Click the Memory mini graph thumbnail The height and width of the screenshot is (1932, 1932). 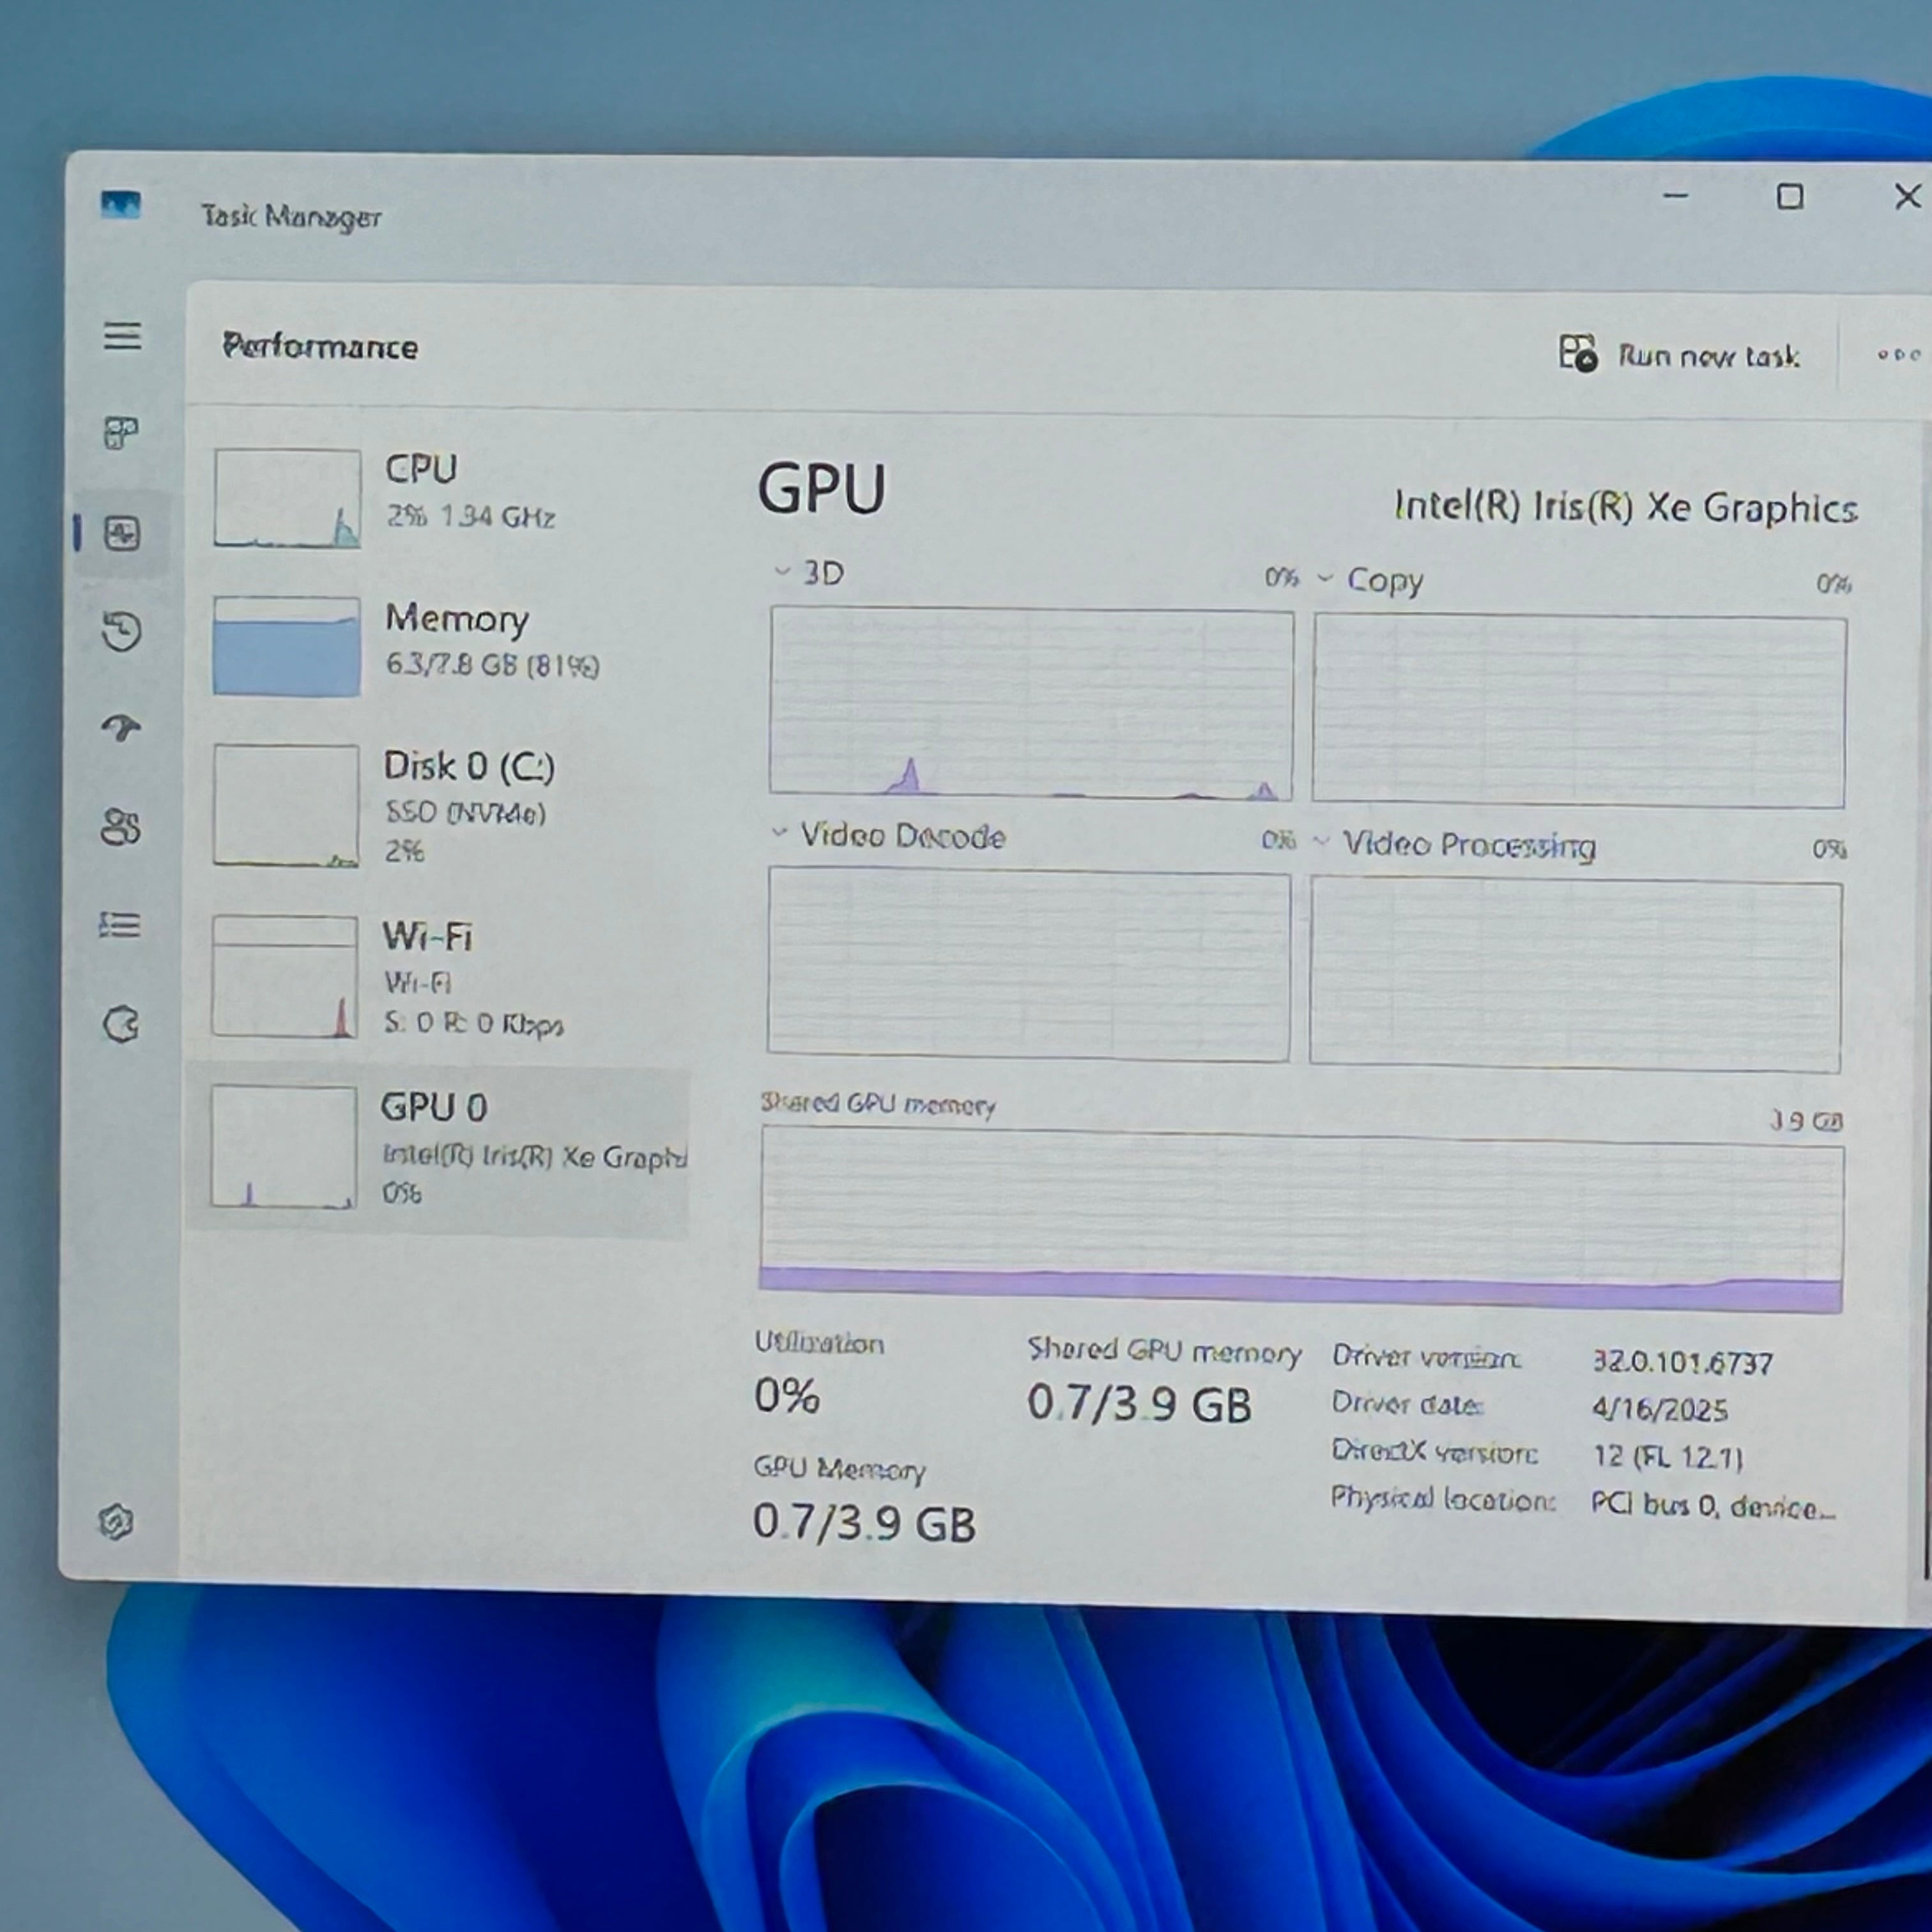(286, 646)
